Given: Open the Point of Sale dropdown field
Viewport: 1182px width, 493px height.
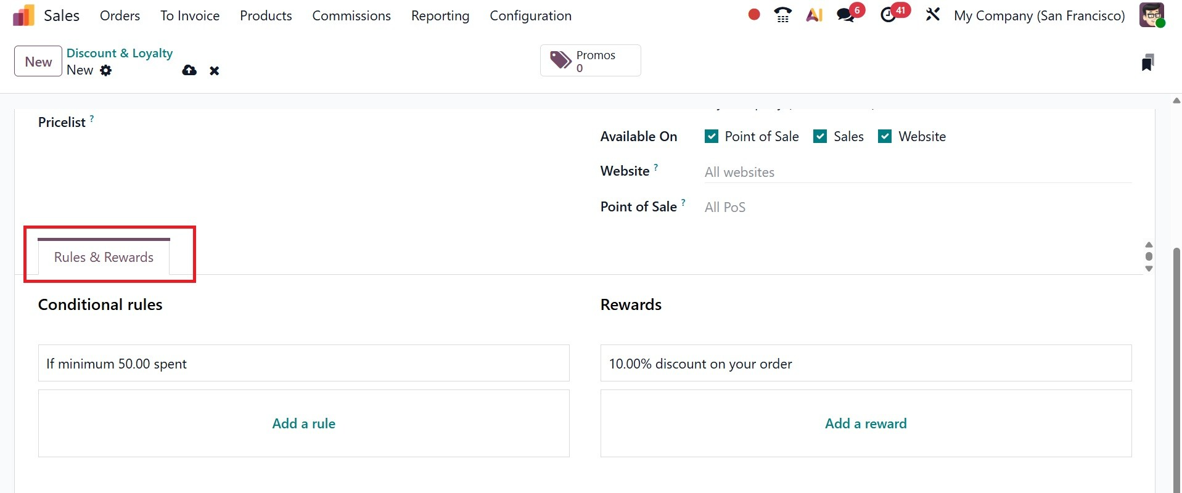Looking at the screenshot, I should pyautogui.click(x=917, y=207).
